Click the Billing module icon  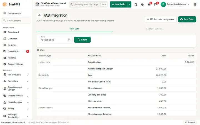pyautogui.click(x=5, y=109)
